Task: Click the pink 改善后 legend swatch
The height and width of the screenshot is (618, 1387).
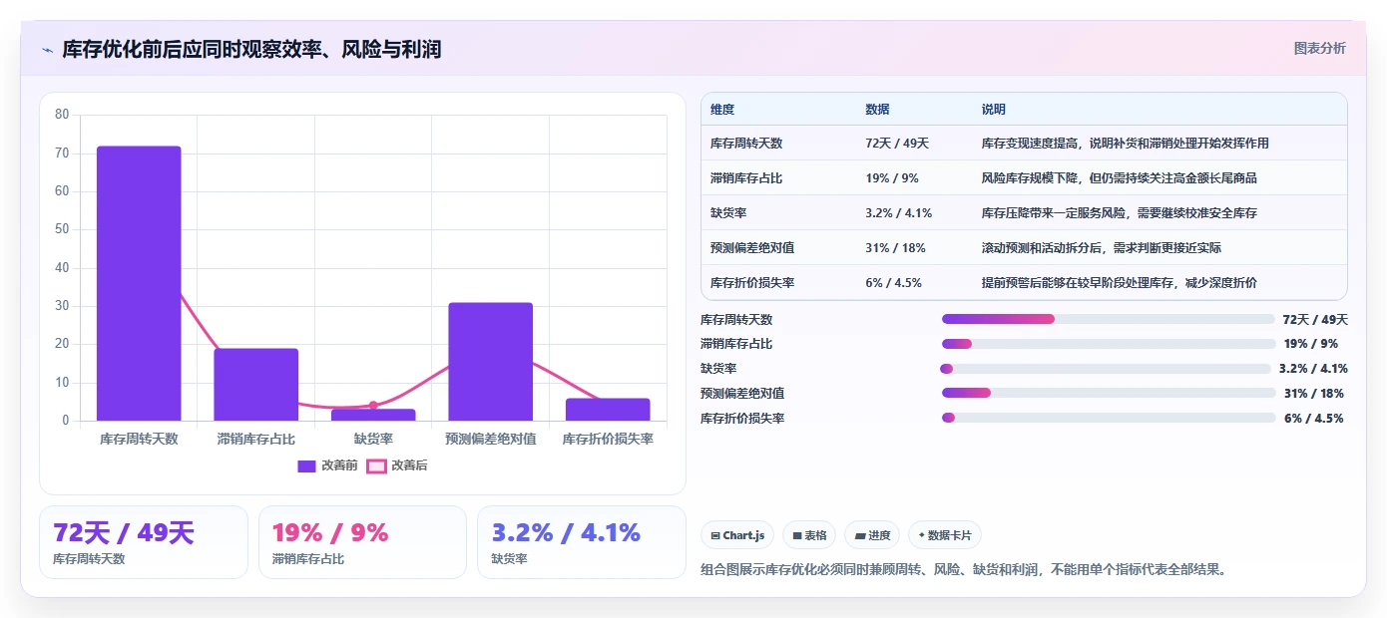Action: [376, 465]
